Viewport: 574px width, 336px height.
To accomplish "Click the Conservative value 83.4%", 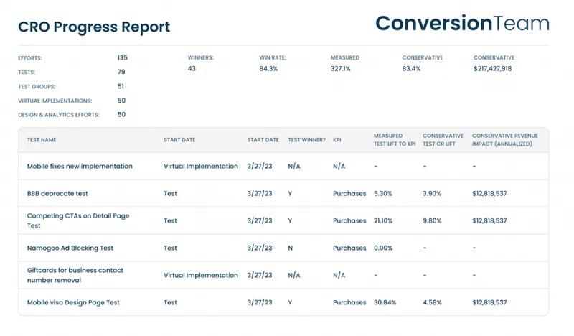I will [x=411, y=68].
